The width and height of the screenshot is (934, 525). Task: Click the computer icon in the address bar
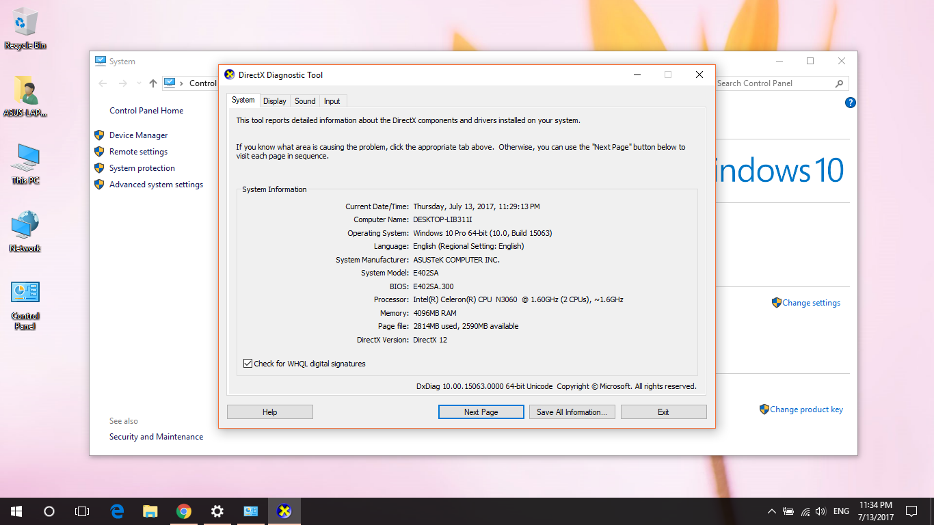(x=170, y=83)
